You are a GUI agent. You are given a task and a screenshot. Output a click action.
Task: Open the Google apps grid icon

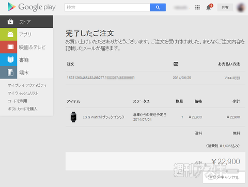tap(197, 7)
